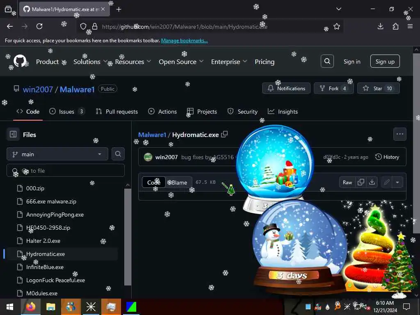This screenshot has height=315, width=420.
Task: Reload the current page
Action: point(39,26)
